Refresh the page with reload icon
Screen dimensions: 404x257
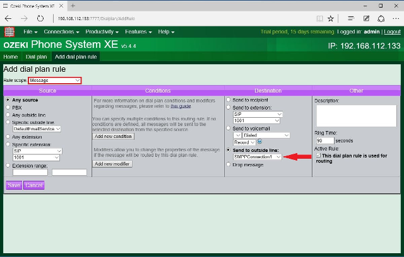(40, 18)
